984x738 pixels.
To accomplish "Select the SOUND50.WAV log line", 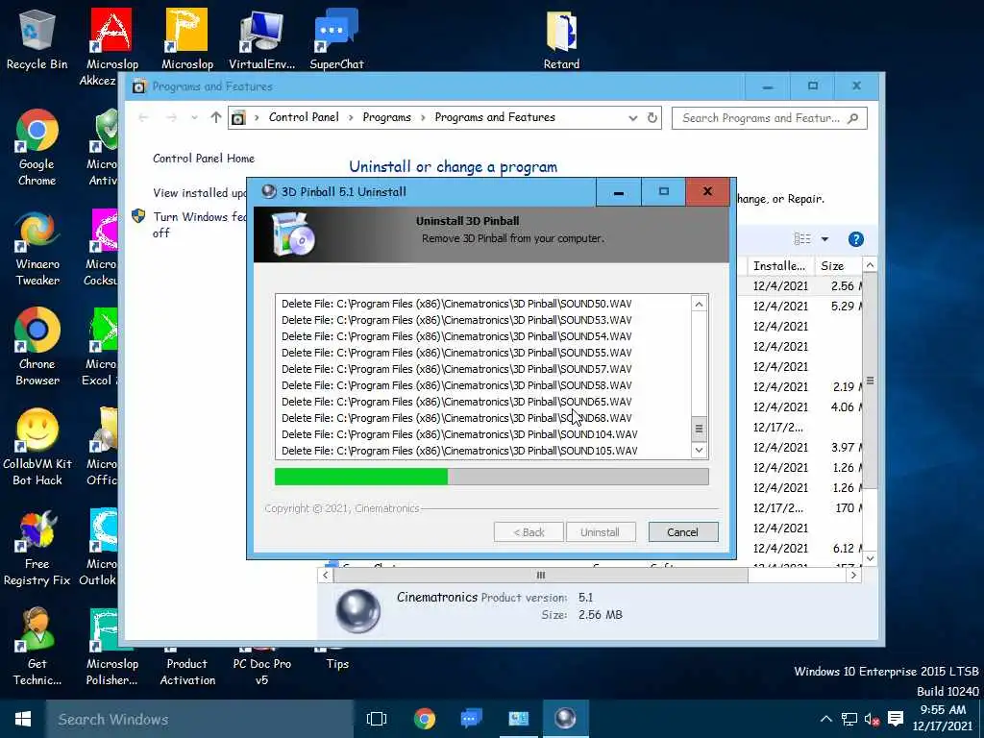I will [x=456, y=304].
